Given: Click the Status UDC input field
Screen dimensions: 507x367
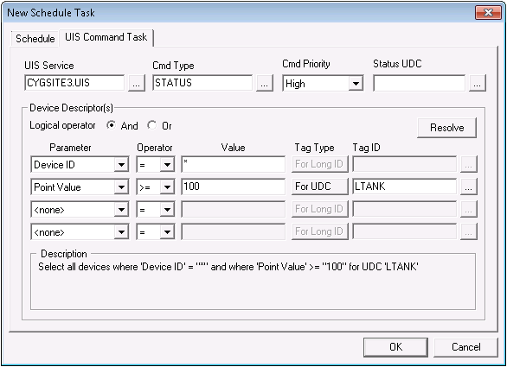Looking at the screenshot, I should [x=419, y=83].
